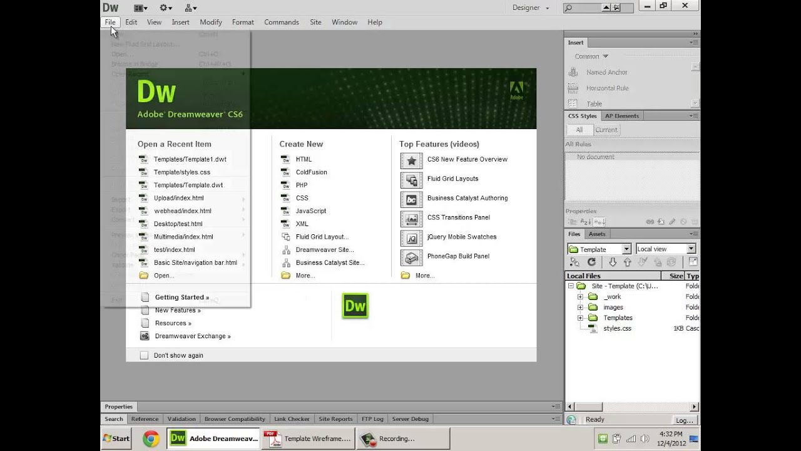
Task: Select the All button in CSS Styles
Action: (579, 130)
